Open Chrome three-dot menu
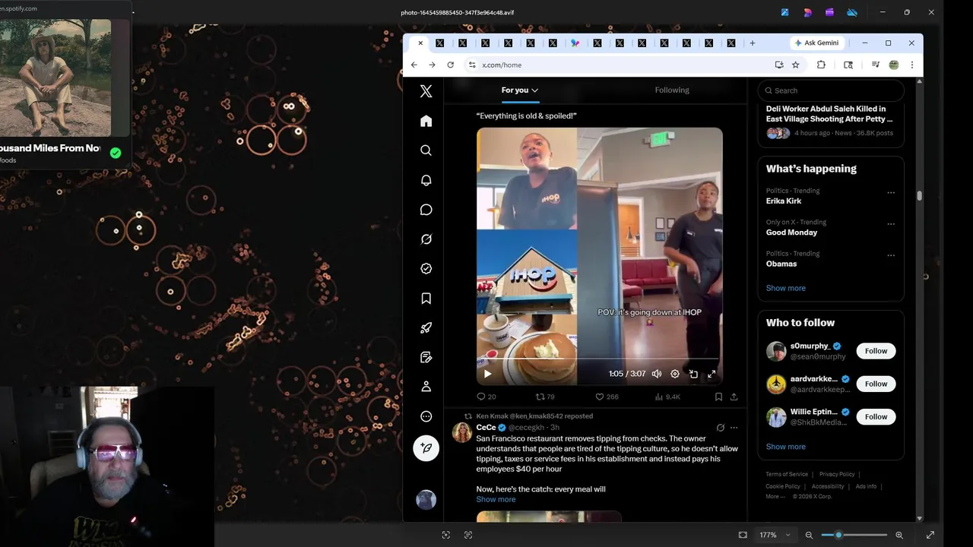The width and height of the screenshot is (973, 547). pyautogui.click(x=912, y=65)
